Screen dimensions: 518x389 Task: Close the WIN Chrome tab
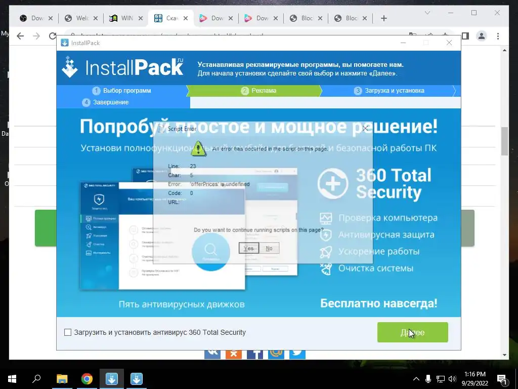(x=141, y=18)
